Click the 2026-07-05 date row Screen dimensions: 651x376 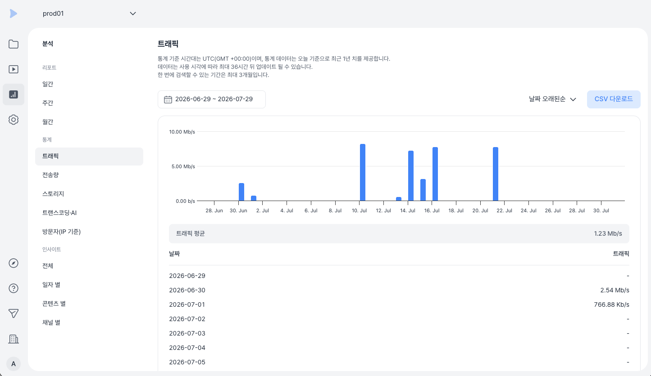[x=399, y=362]
